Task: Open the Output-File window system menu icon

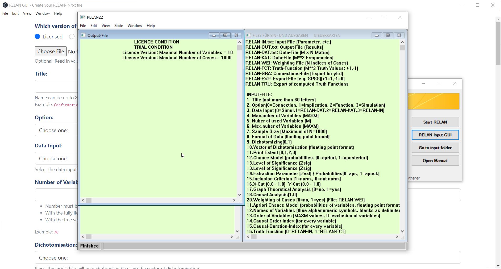Action: click(x=83, y=35)
